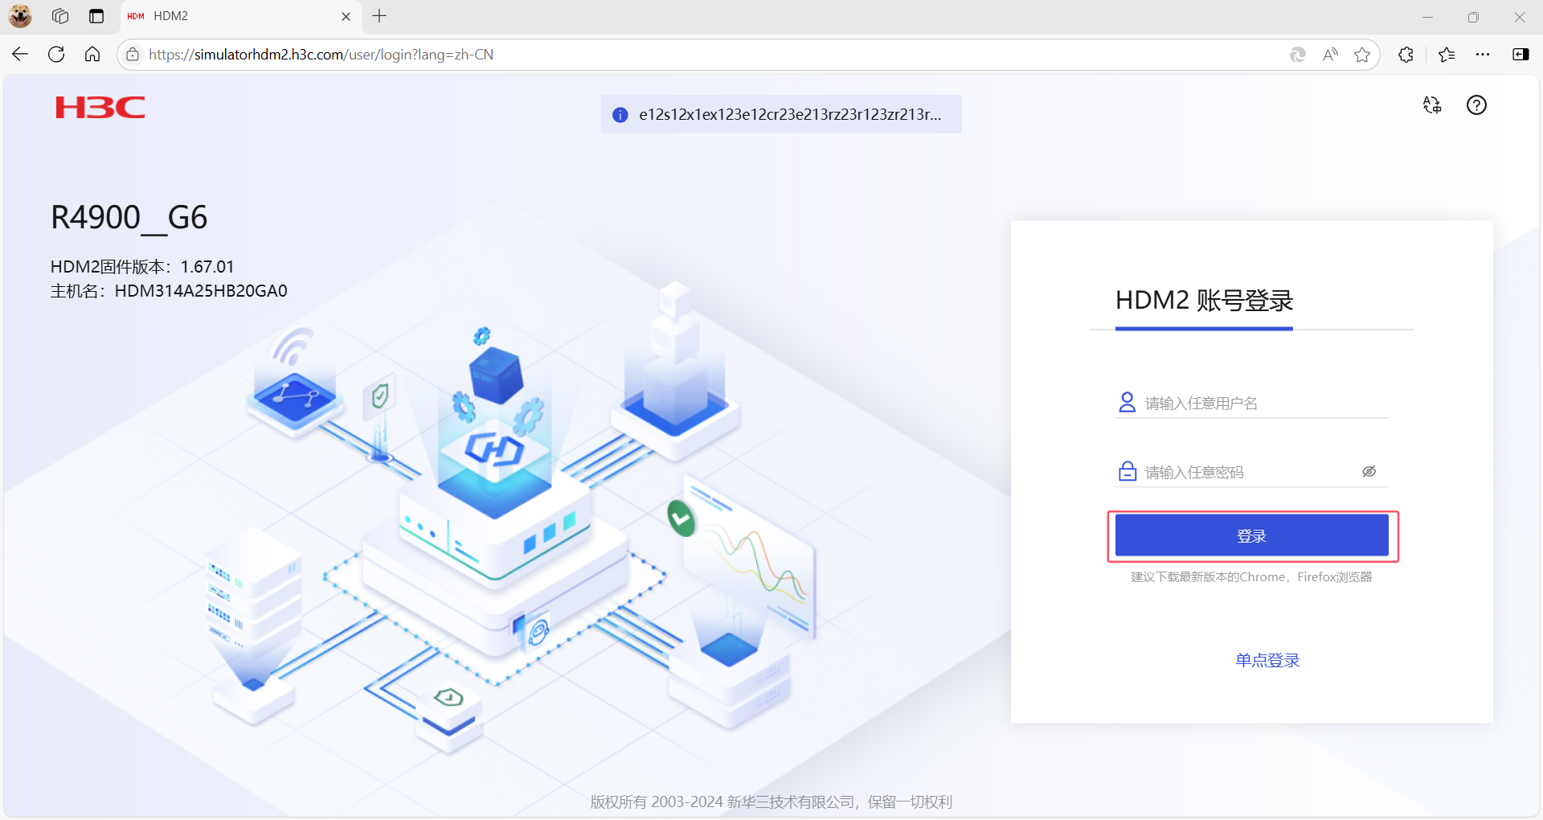Close the HDM2 tab
1543x820 pixels.
click(346, 16)
